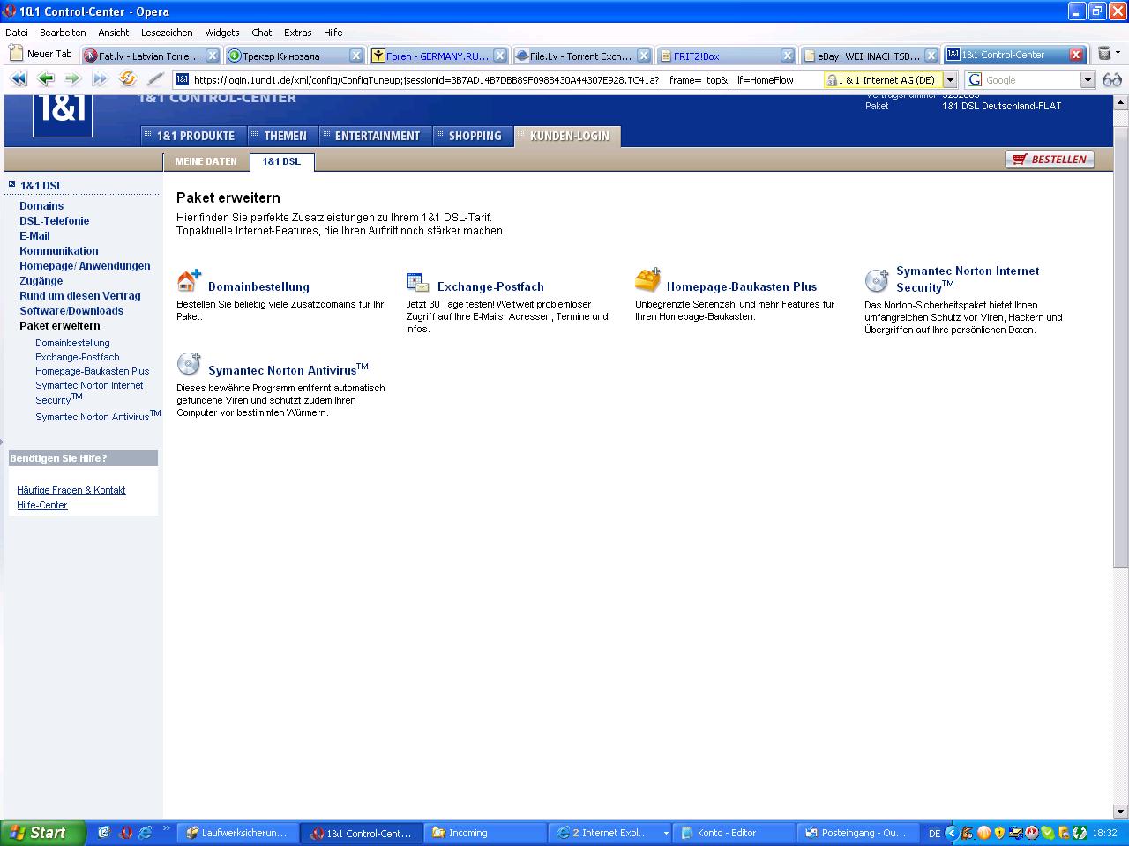This screenshot has height=846, width=1129.
Task: Click the BESTELLEN cart button
Action: click(x=1050, y=160)
